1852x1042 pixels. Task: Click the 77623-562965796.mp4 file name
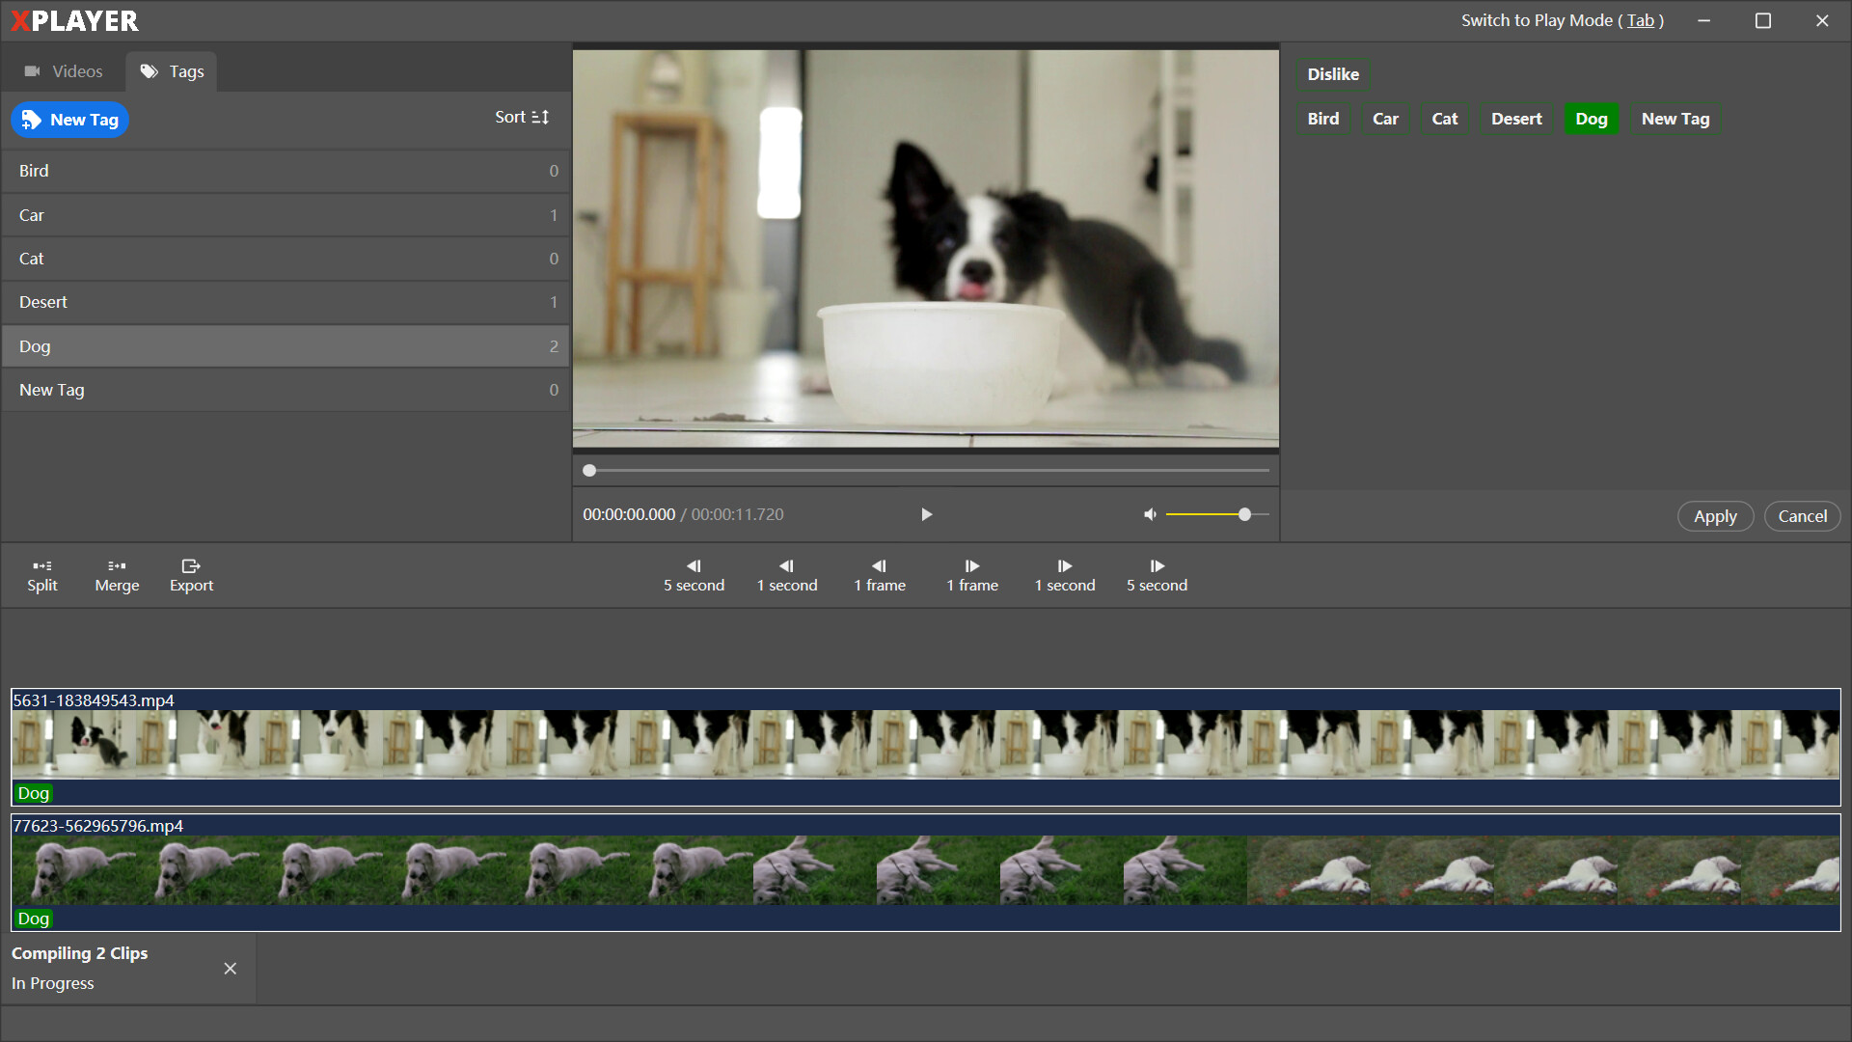97,826
